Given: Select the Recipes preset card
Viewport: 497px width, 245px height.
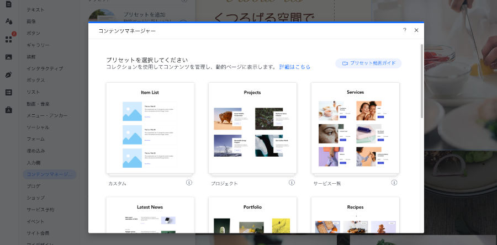Looking at the screenshot, I should 355,215.
